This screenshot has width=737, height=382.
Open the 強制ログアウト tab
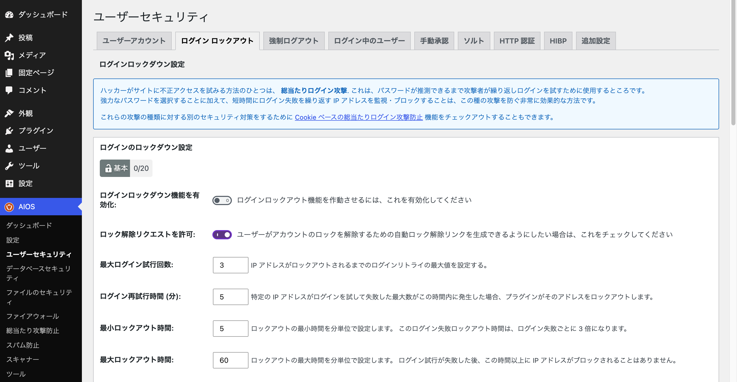coord(294,41)
